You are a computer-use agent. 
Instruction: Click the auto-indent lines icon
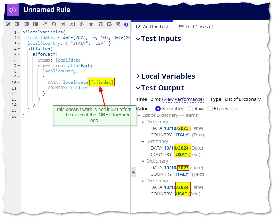[36, 24]
